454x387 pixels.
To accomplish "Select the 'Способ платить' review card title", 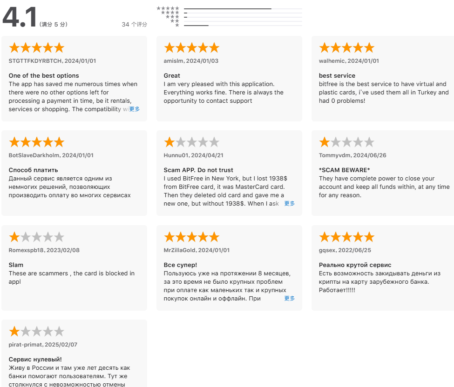I will pos(33,170).
